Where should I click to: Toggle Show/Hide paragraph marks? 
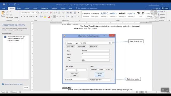pyautogui.click(x=79, y=13)
